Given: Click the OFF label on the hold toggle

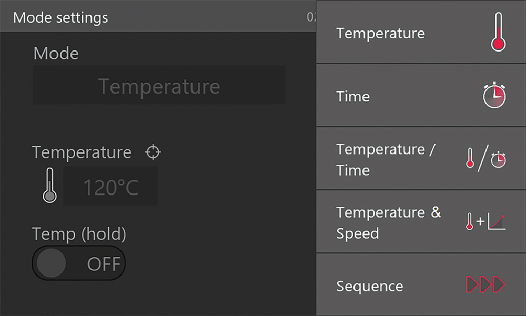Looking at the screenshot, I should tap(104, 263).
